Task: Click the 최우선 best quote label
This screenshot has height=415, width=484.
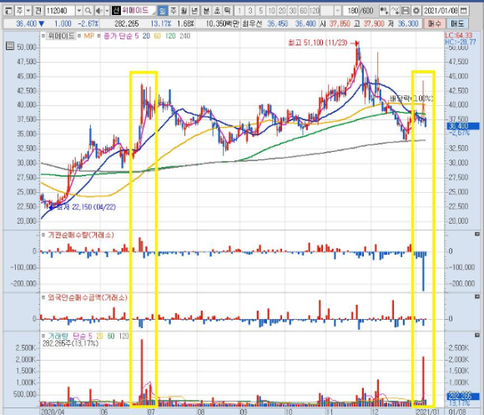Action: [x=252, y=23]
